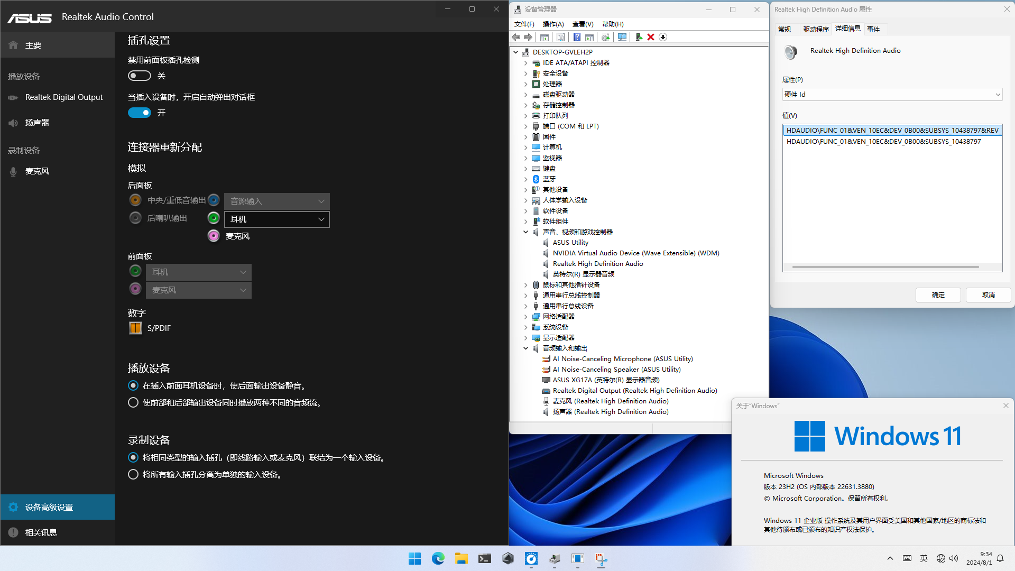The image size is (1015, 571).
Task: Open the 查看 menu in Device Manager
Action: point(582,24)
